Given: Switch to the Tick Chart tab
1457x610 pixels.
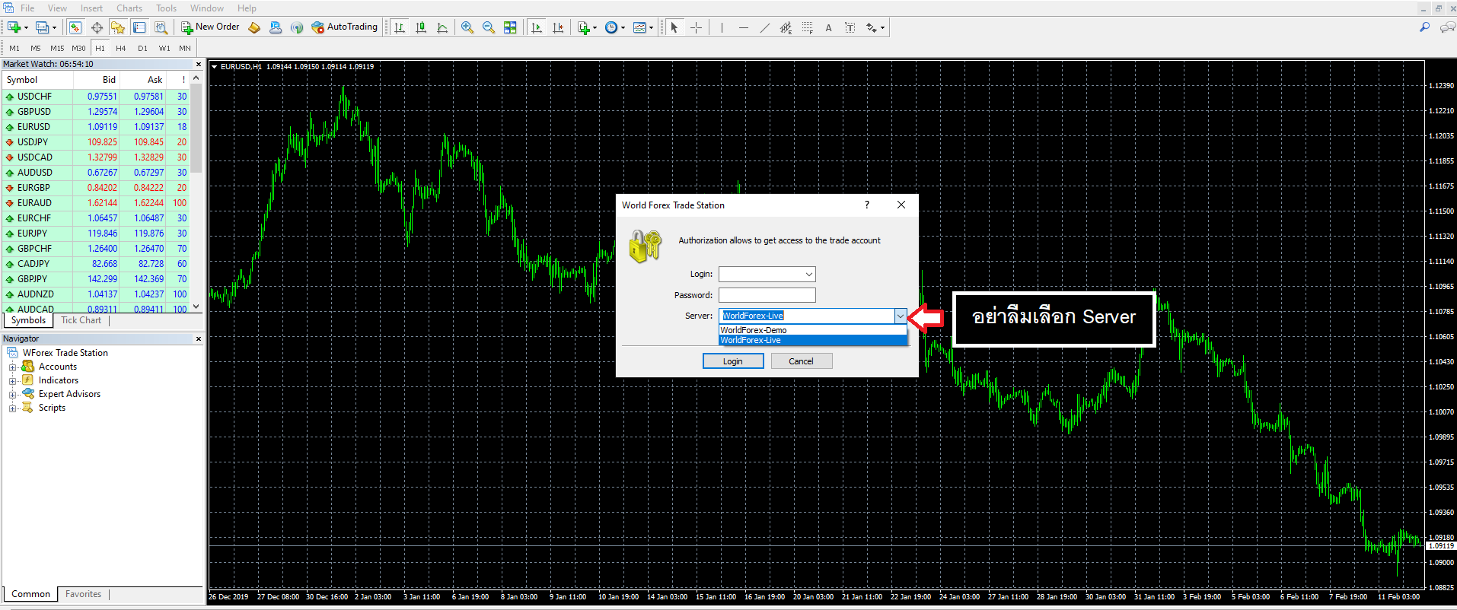Looking at the screenshot, I should pos(81,320).
